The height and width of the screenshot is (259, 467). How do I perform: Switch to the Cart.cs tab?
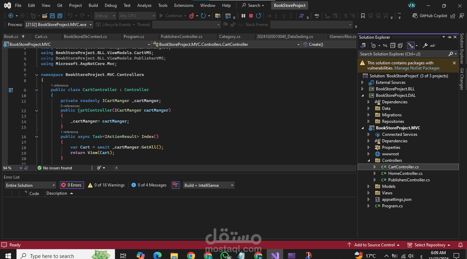41,37
